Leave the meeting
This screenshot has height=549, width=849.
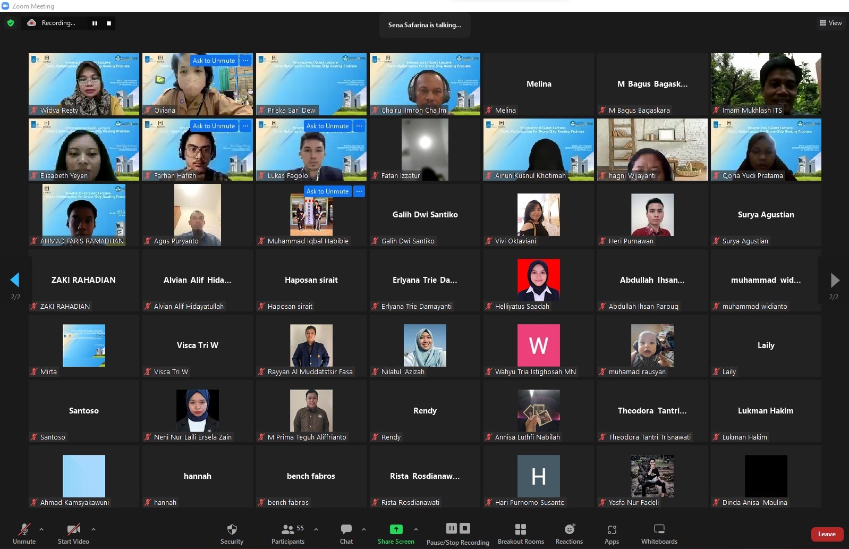point(827,534)
